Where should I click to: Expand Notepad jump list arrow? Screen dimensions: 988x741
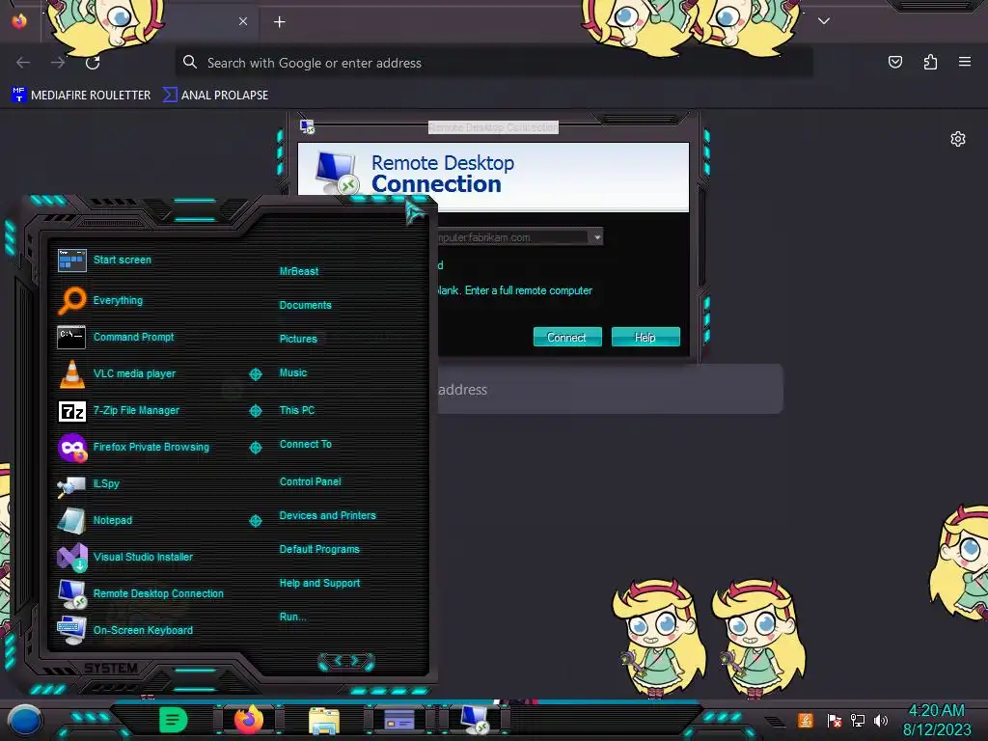[x=255, y=520]
